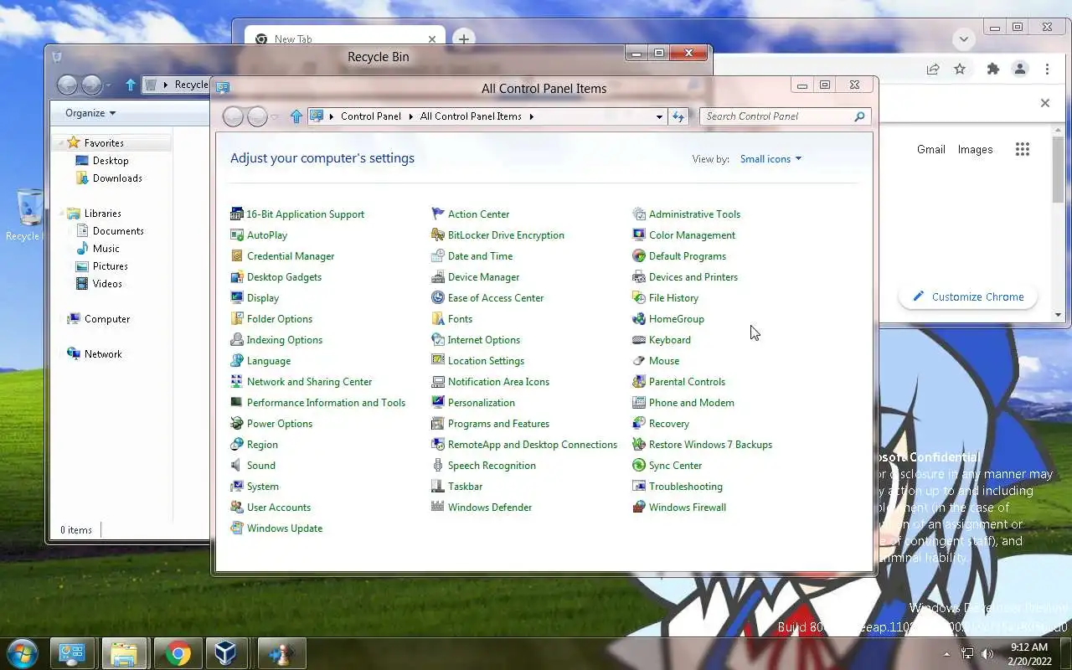Click Chrome icon on the taskbar
Screen dimensions: 1072x670
pos(178,653)
